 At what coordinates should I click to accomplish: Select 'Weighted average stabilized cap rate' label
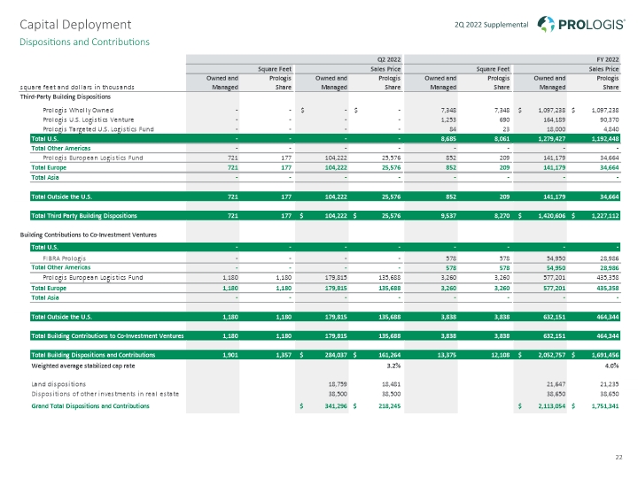pyautogui.click(x=83, y=366)
